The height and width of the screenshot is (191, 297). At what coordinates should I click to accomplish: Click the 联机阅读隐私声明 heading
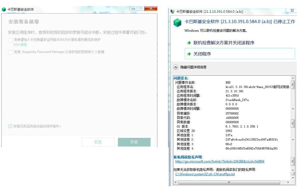(188, 157)
